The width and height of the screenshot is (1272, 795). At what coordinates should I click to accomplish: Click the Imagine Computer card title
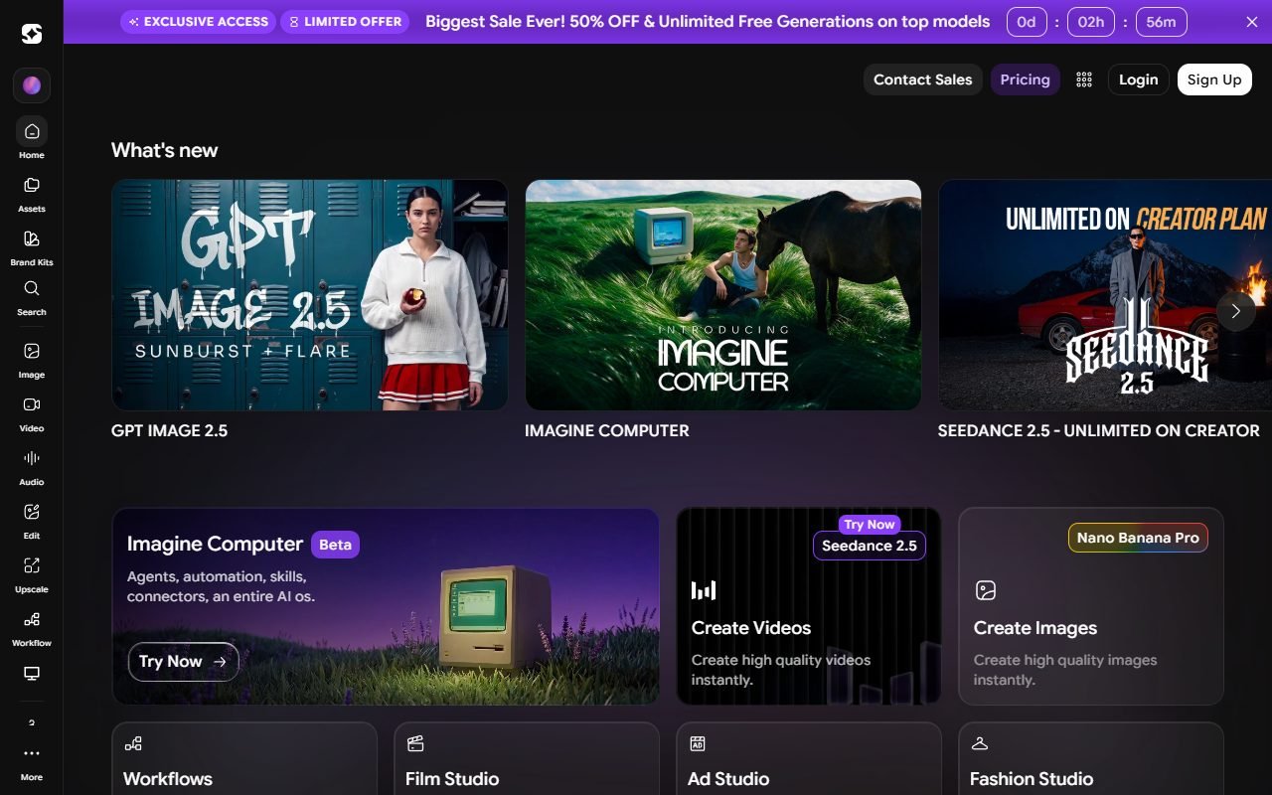click(215, 544)
